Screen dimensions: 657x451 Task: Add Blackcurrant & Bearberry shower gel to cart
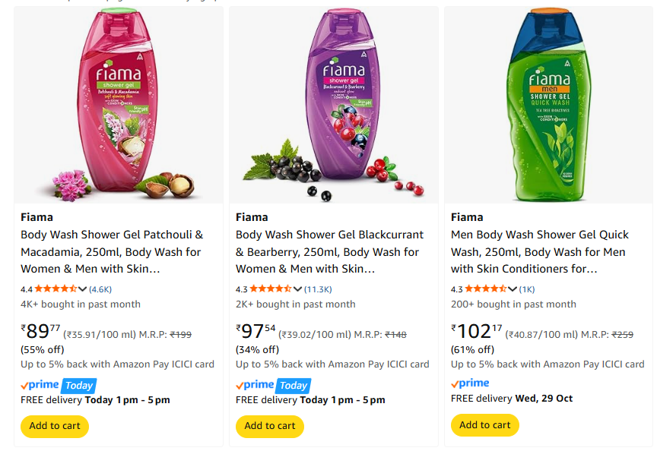(x=270, y=426)
